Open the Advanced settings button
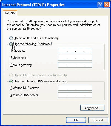 92,108
